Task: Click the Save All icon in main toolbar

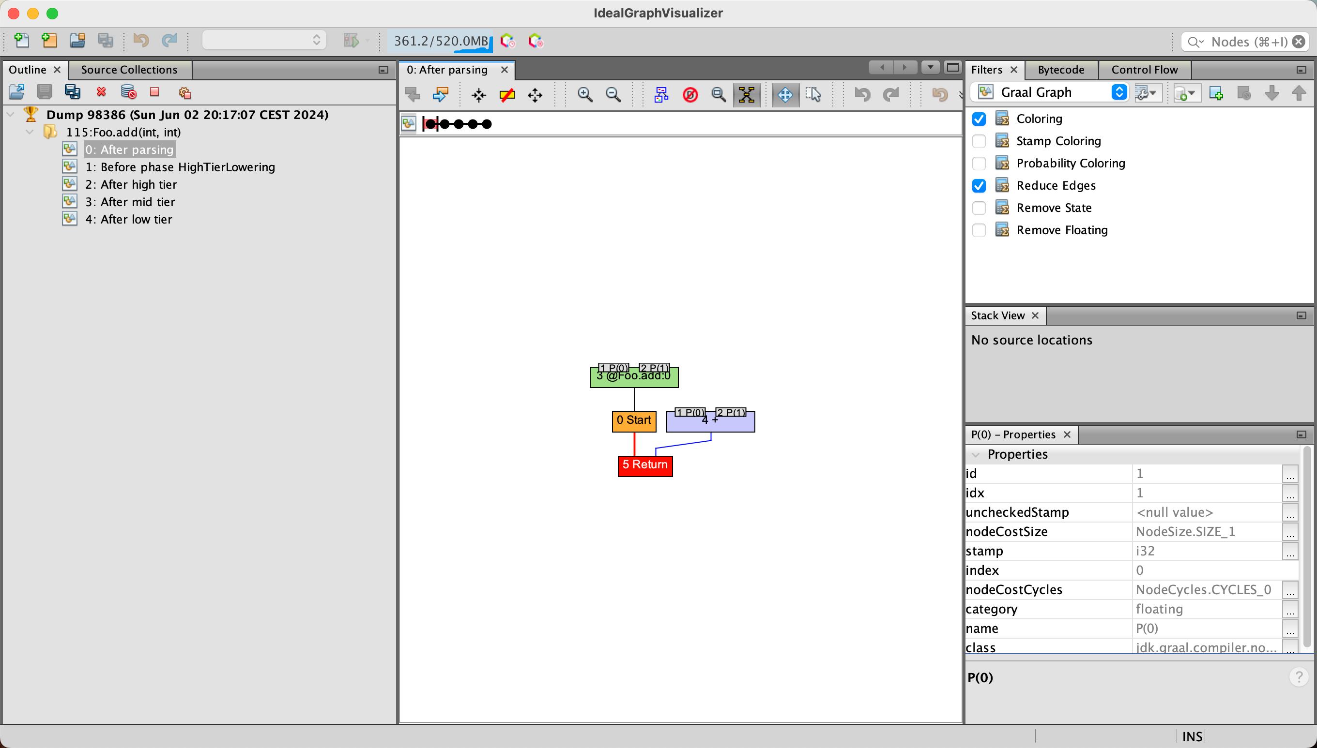Action: click(x=106, y=40)
